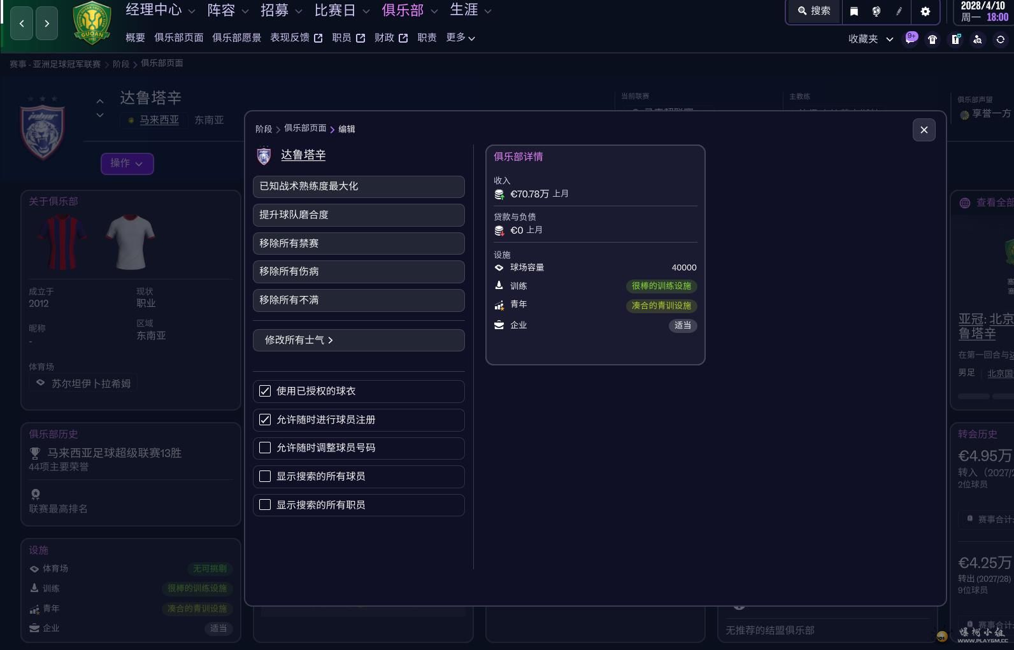This screenshot has height=650, width=1014.
Task: Check the 显示搜索的所有球员 option
Action: pos(265,476)
